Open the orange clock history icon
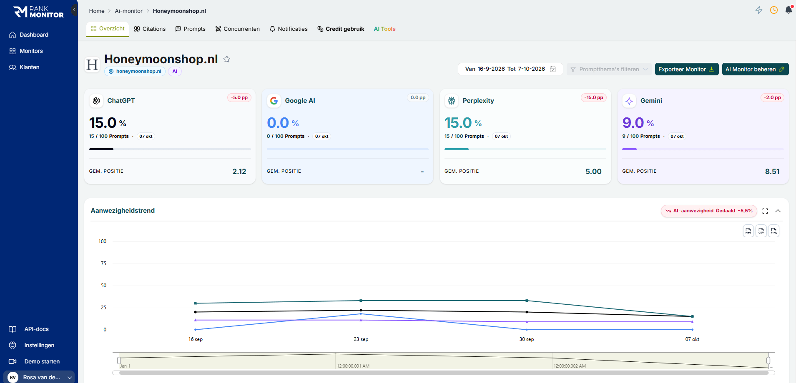The image size is (796, 383). click(x=774, y=10)
